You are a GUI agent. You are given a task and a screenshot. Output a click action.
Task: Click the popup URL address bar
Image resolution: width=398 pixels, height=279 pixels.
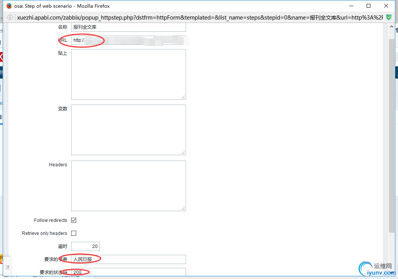pyautogui.click(x=200, y=17)
